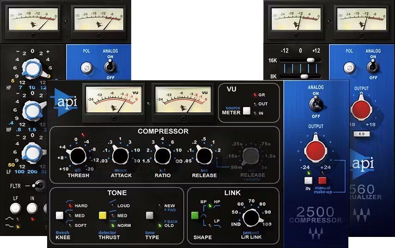Enable the red manual make-up button

point(322,181)
